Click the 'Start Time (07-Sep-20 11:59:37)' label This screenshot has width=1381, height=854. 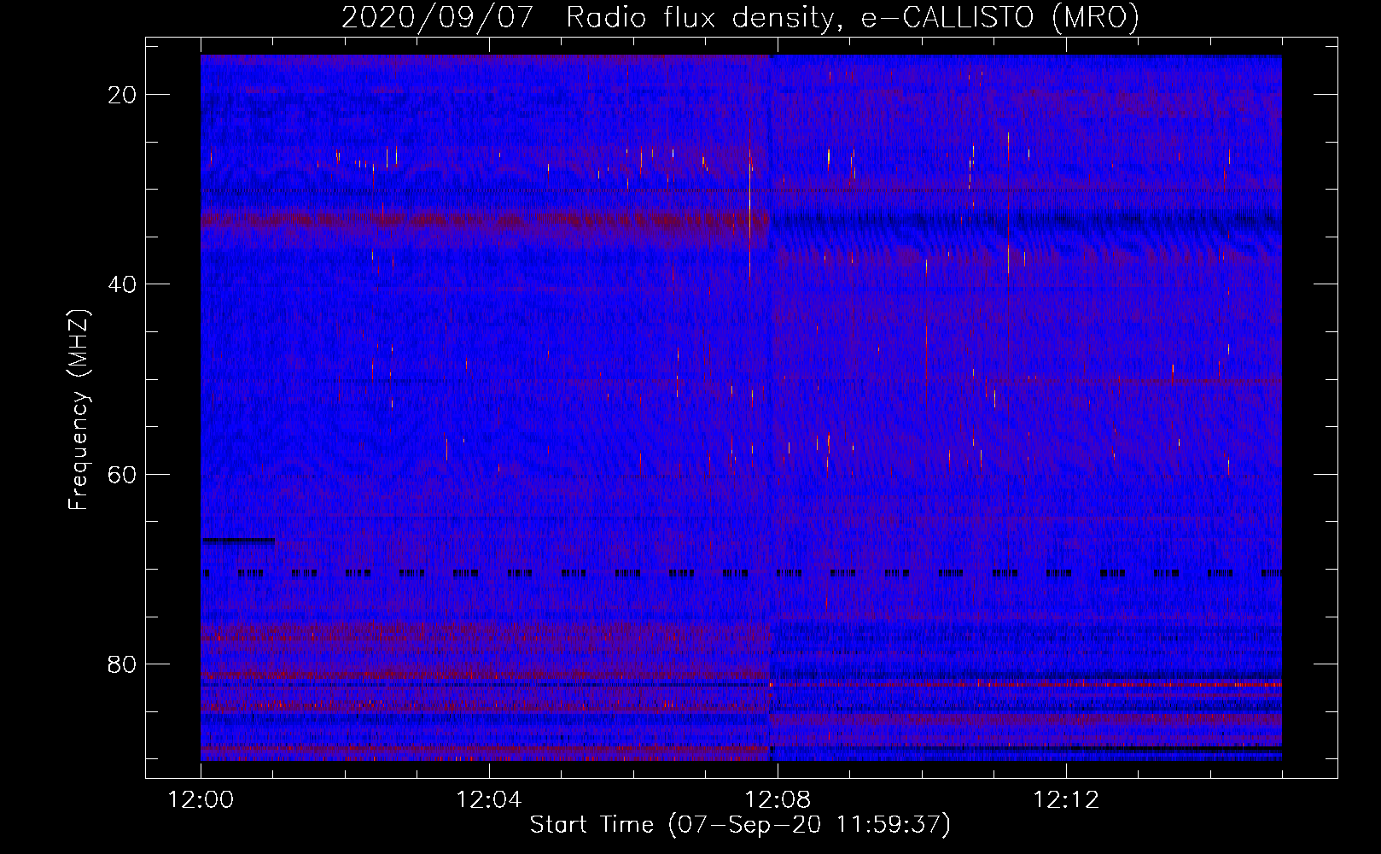click(740, 825)
